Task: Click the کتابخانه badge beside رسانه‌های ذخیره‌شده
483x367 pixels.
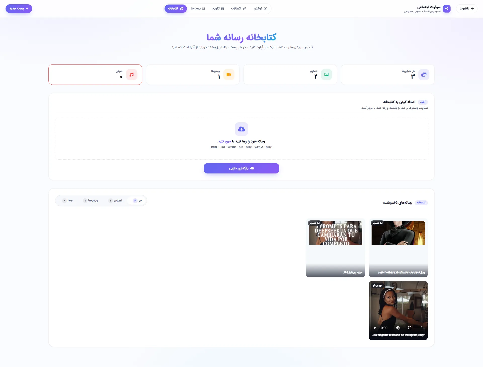Action: pyautogui.click(x=421, y=203)
